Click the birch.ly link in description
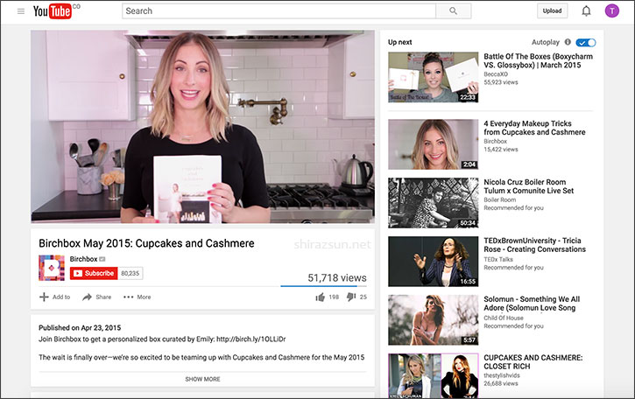Screen dimensions: 635x399 (x=251, y=339)
